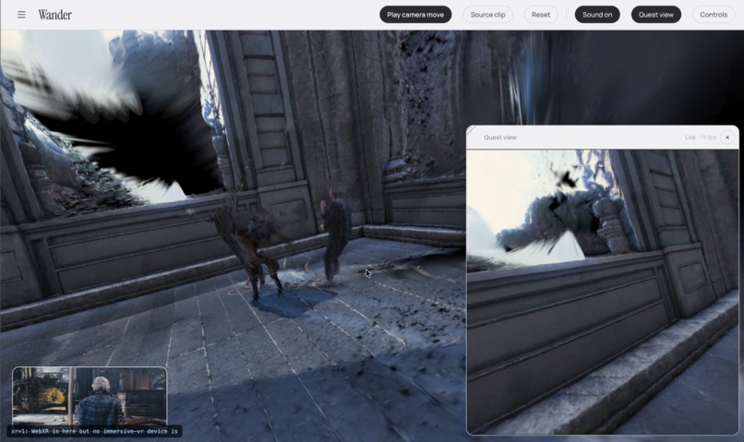Close the Quest view panel
This screenshot has height=442, width=744.
726,137
